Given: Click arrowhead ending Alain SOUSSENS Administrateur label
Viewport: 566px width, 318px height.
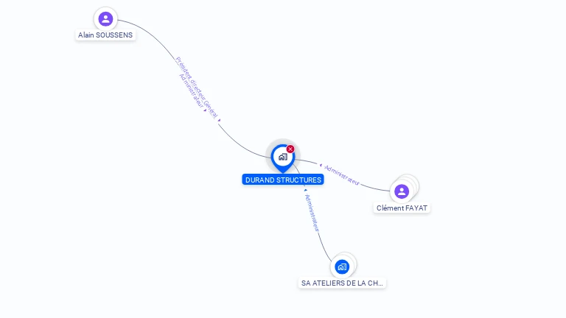Looking at the screenshot, I should pos(205,110).
